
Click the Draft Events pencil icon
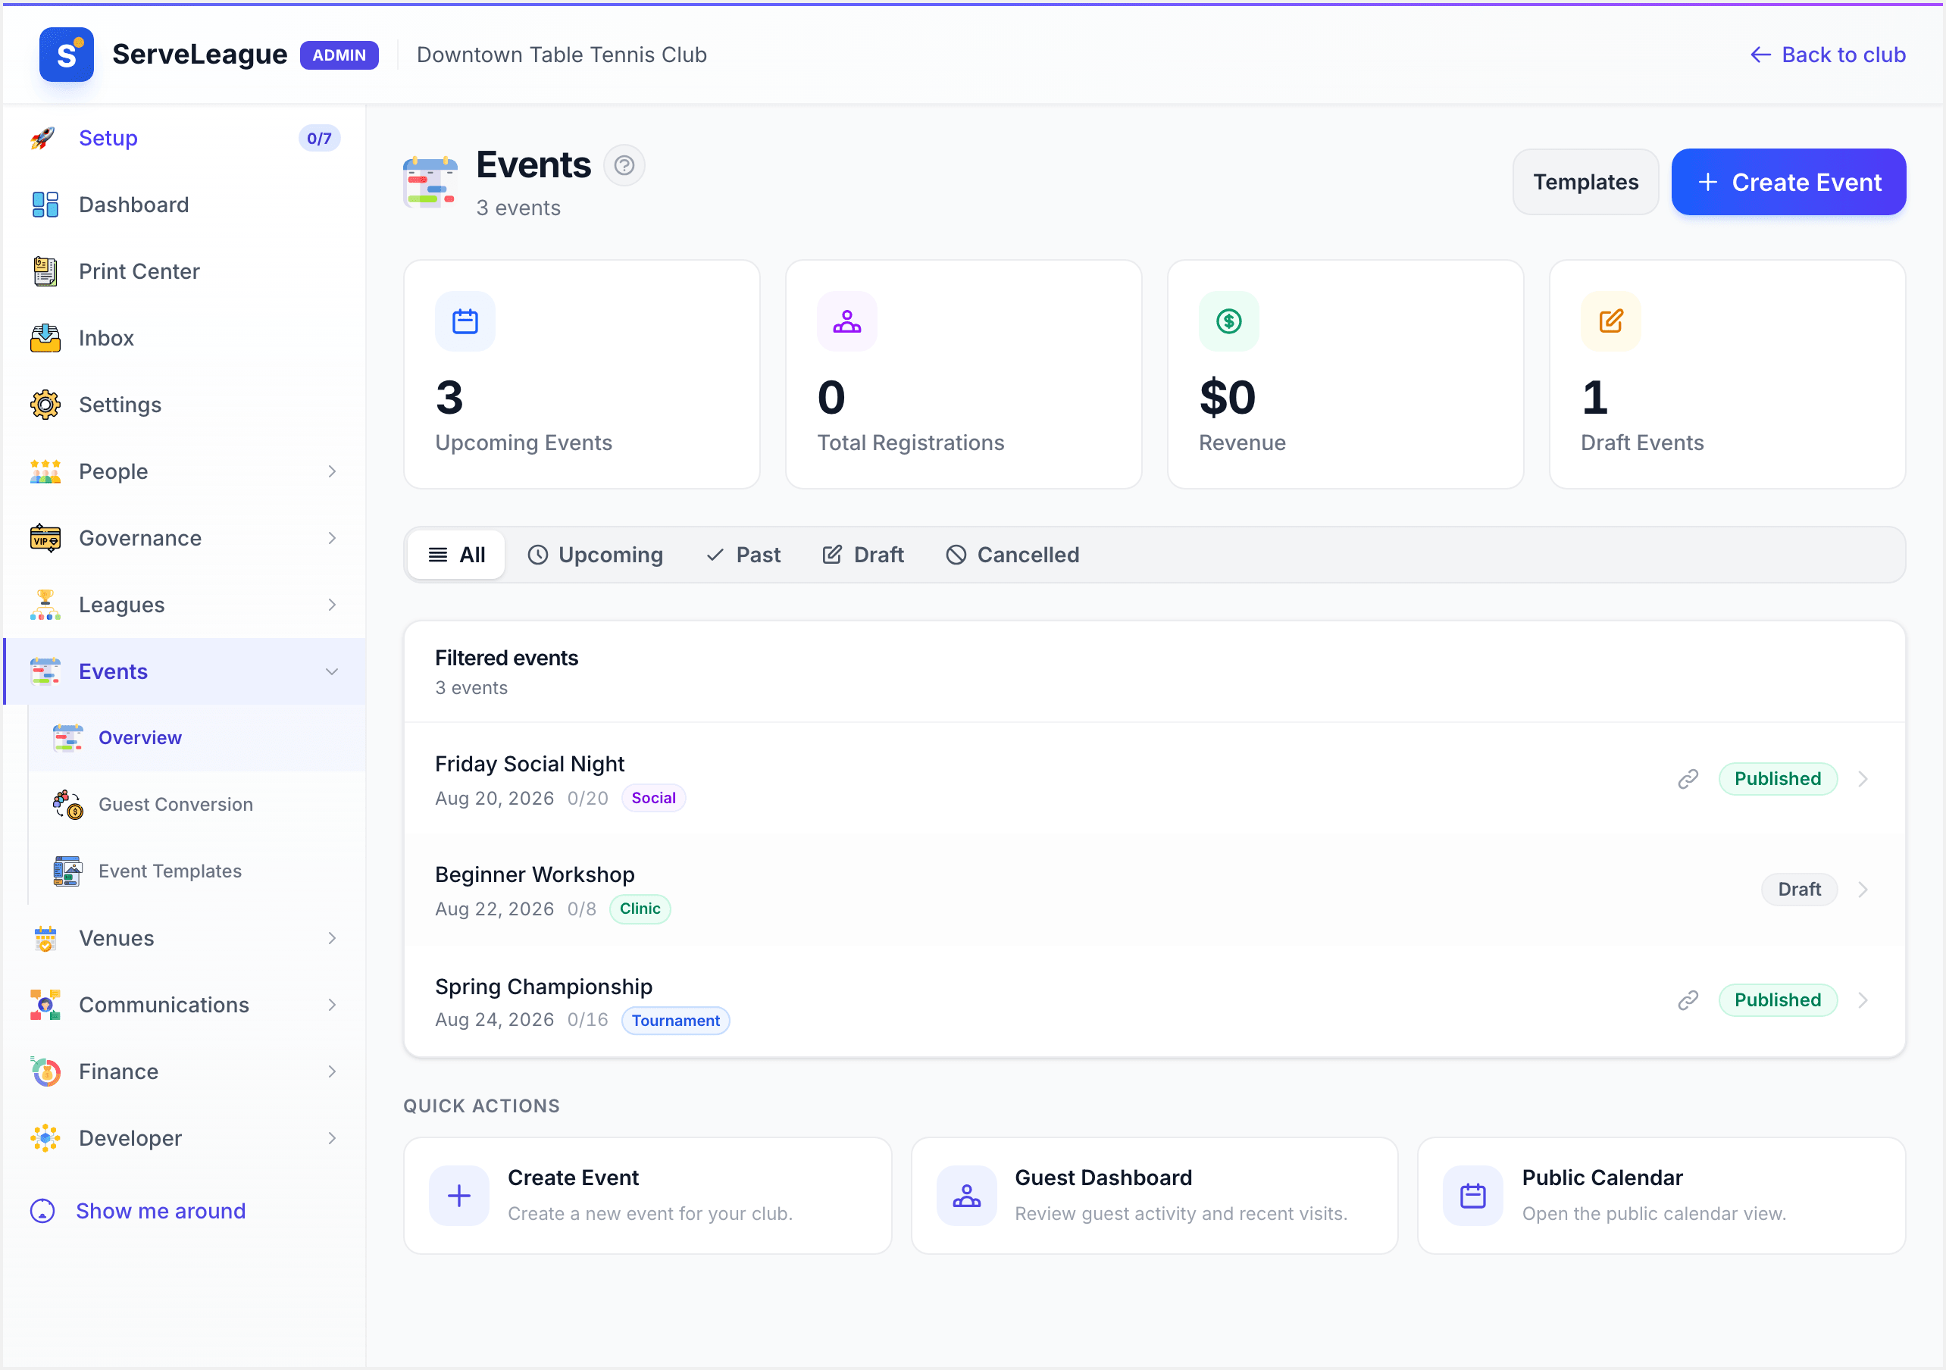point(1610,321)
